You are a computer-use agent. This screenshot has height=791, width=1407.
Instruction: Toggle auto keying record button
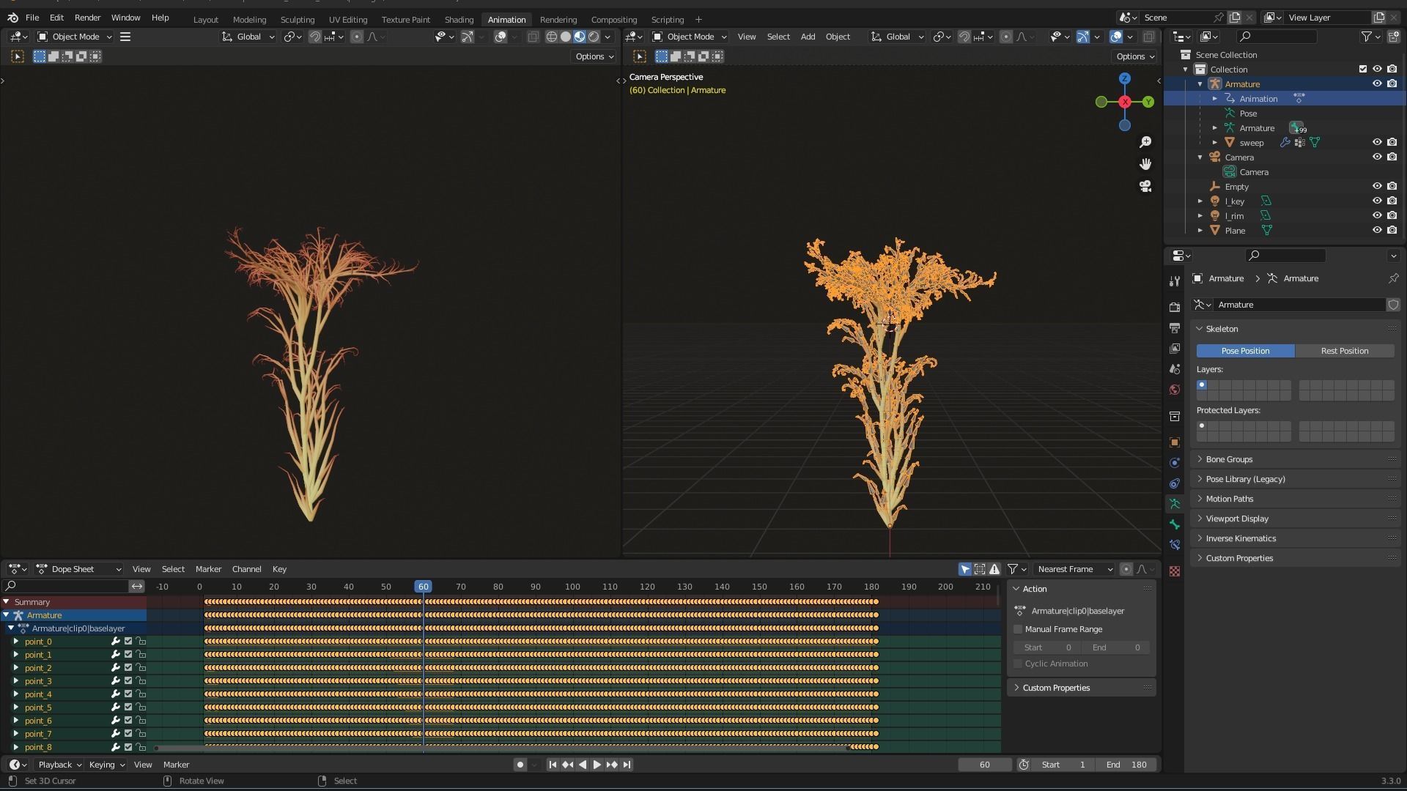coord(520,765)
